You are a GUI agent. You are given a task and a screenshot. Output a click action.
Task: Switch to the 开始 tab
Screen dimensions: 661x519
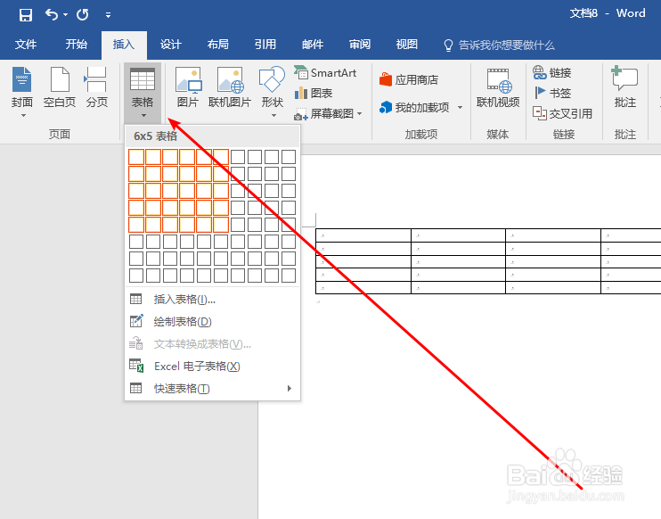coord(76,45)
